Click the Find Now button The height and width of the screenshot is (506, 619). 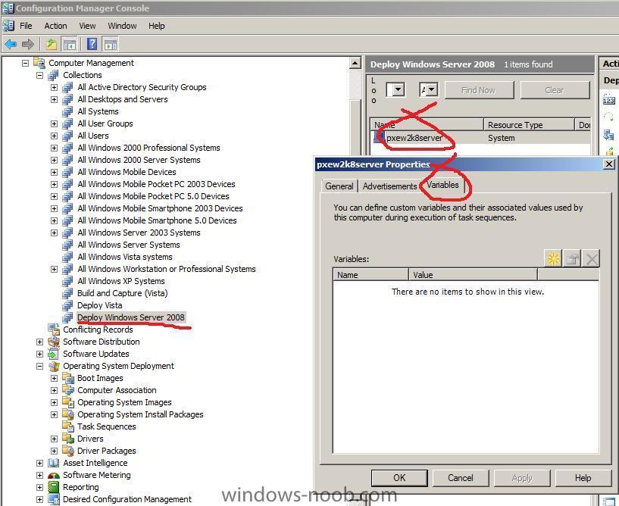pyautogui.click(x=479, y=90)
